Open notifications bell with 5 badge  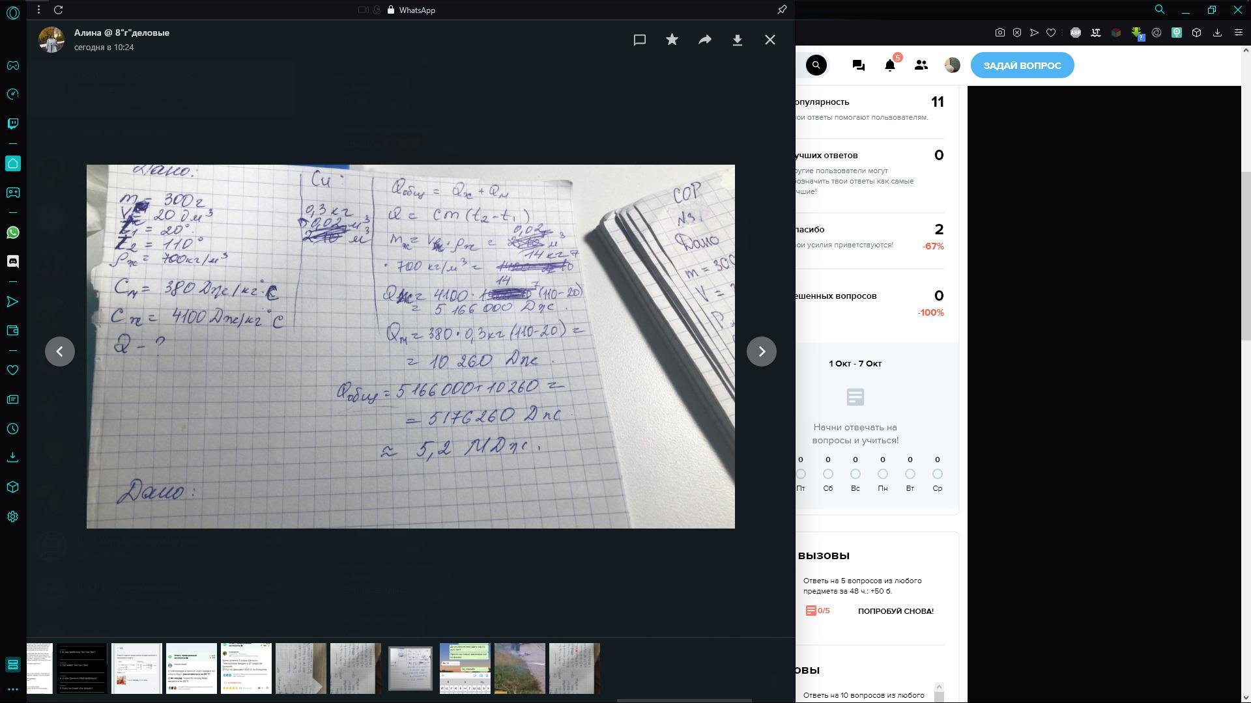click(889, 65)
